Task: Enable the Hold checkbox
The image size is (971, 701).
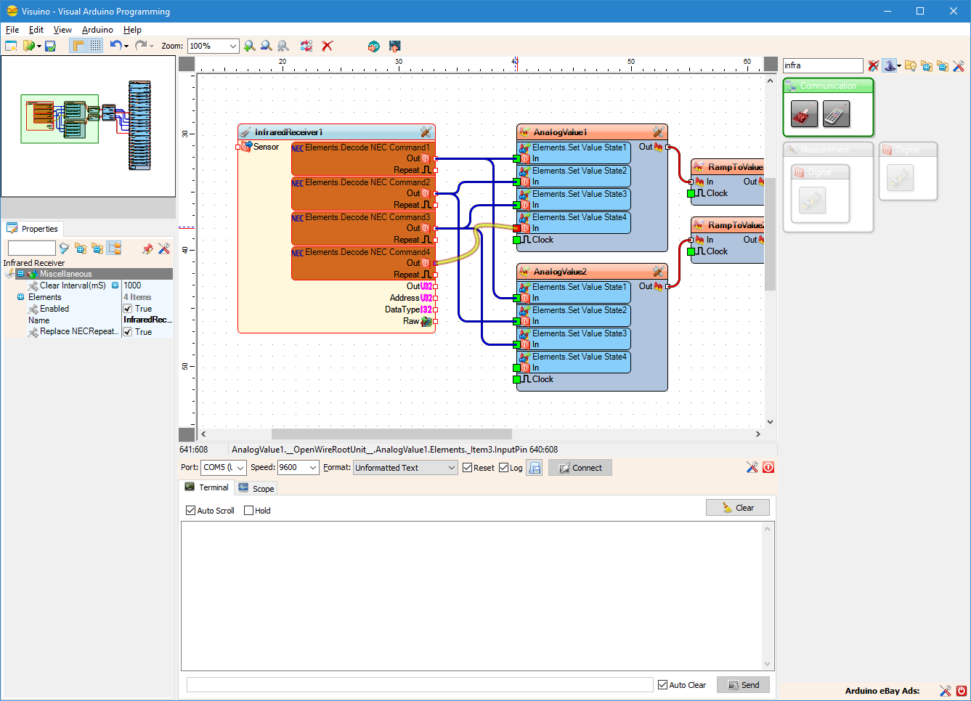Action: tap(249, 511)
